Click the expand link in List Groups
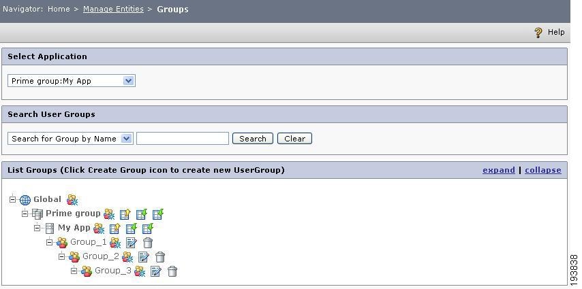The width and height of the screenshot is (582, 289). 498,170
